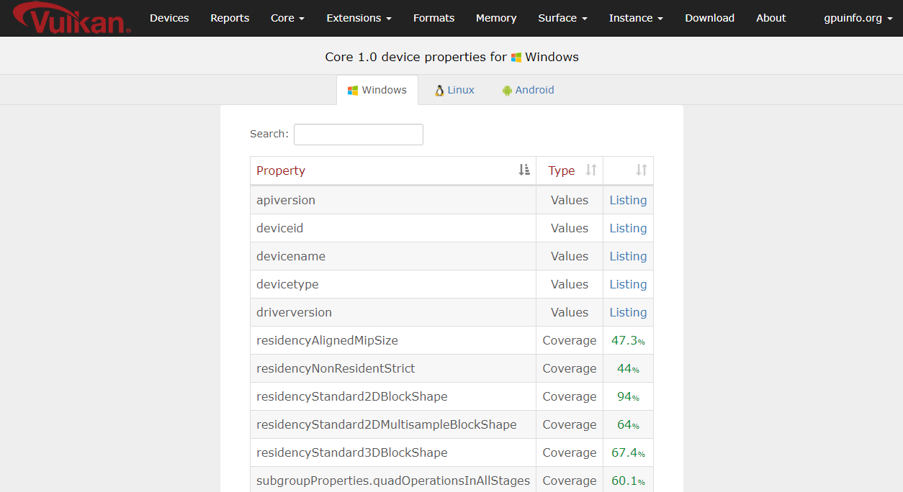Open the Reports page
The image size is (903, 492).
(230, 18)
